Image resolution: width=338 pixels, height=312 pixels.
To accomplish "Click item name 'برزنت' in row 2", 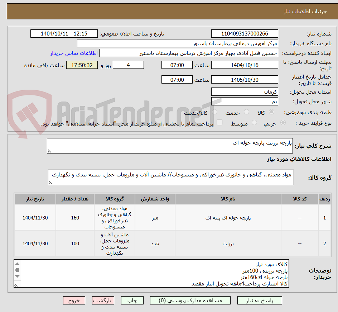I will (x=228, y=244).
